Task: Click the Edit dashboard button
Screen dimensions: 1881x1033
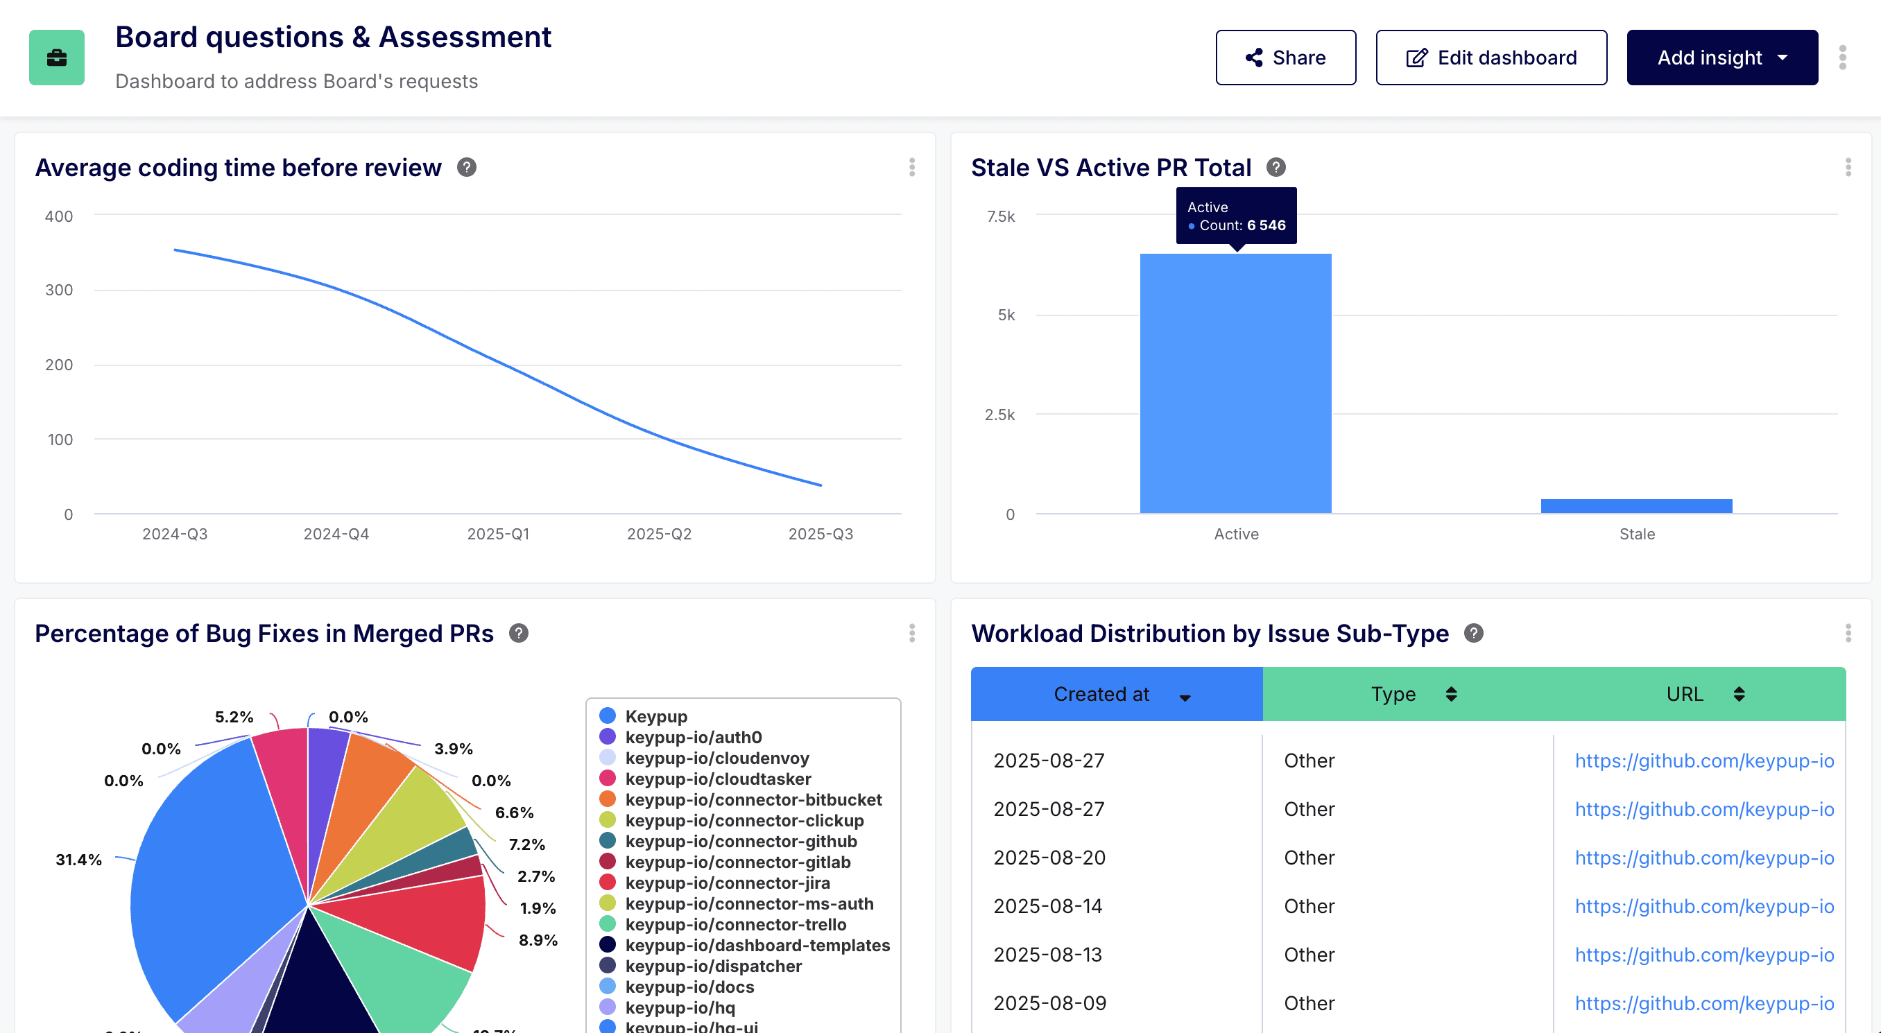Action: pyautogui.click(x=1491, y=57)
